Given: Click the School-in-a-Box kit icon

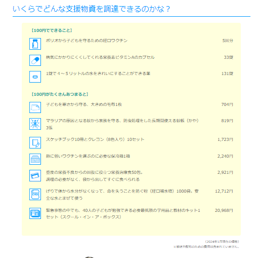Looking at the screenshot, I should tap(35, 213).
